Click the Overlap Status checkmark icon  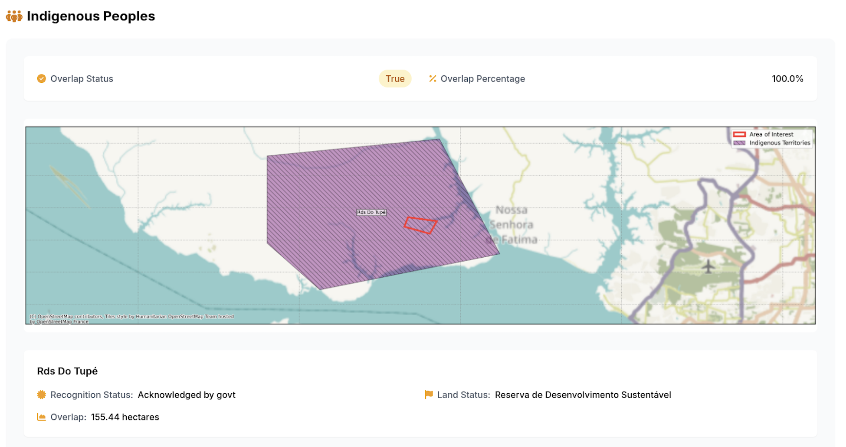pyautogui.click(x=41, y=79)
